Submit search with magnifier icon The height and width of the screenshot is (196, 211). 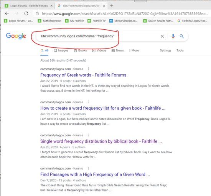[x=181, y=36]
